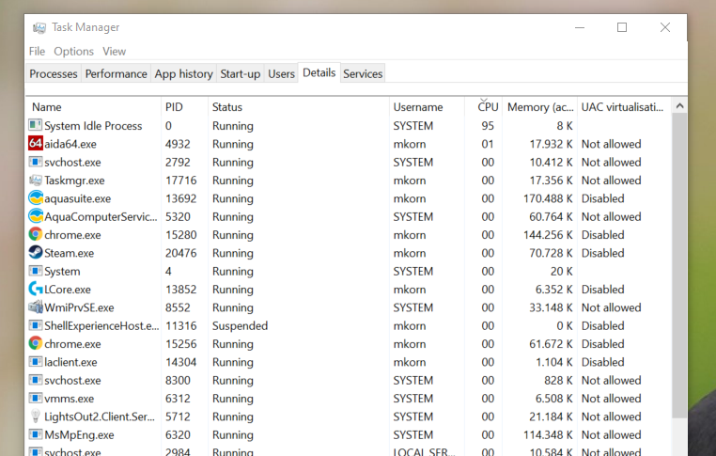Click the 170.488 K memory value
Image resolution: width=716 pixels, height=456 pixels.
point(548,198)
